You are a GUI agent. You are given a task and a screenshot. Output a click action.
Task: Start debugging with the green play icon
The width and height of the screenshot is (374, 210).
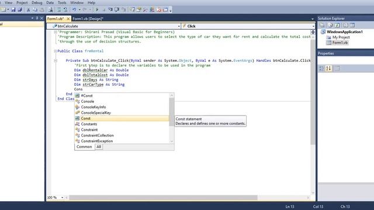[97, 10]
